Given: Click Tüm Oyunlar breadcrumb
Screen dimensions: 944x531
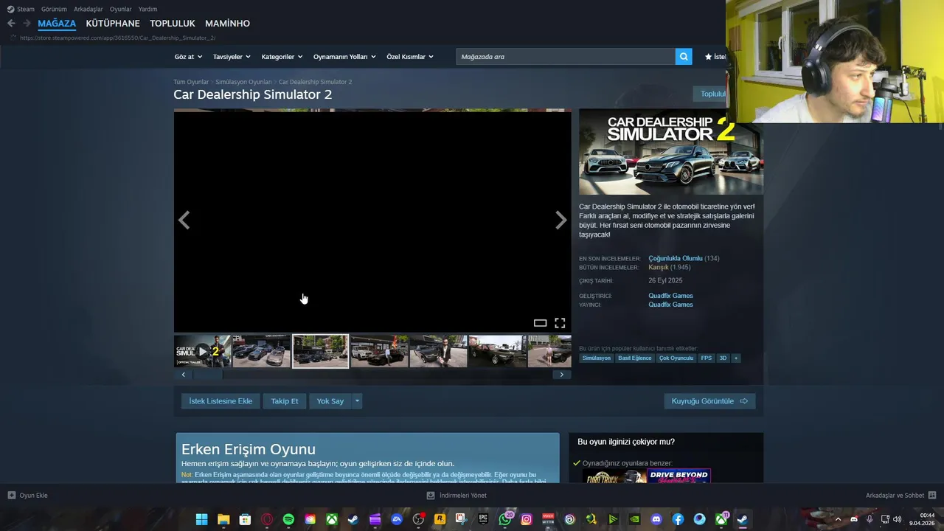Looking at the screenshot, I should point(191,82).
